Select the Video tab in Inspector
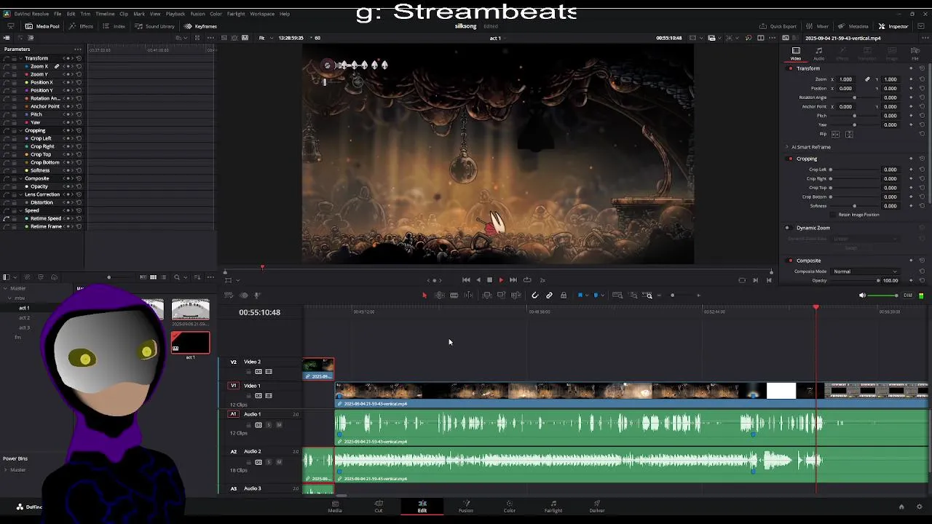The height and width of the screenshot is (524, 932). coord(796,54)
